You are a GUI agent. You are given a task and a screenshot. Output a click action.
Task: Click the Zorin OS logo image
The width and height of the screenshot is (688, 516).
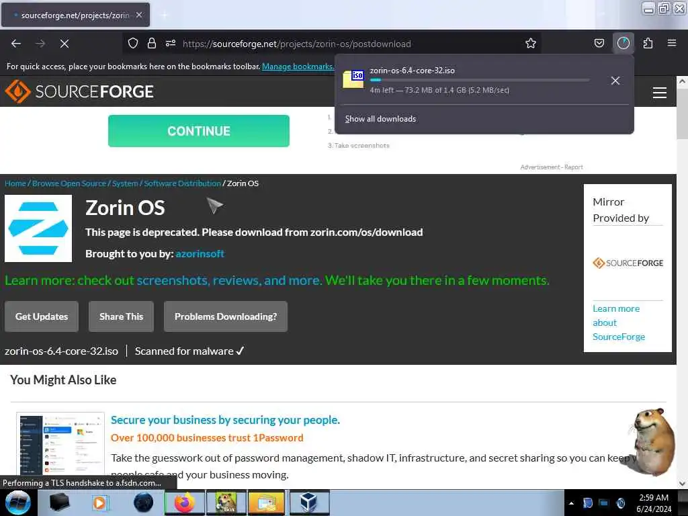[38, 228]
